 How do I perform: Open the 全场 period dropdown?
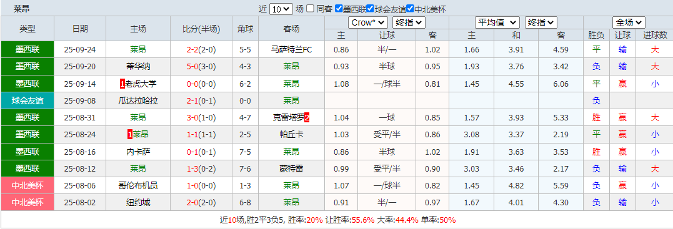[629, 22]
